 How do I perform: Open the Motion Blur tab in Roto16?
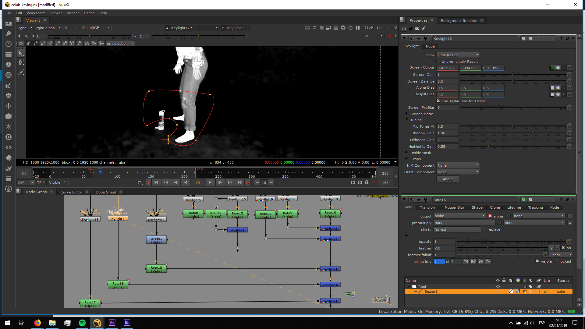click(x=454, y=207)
